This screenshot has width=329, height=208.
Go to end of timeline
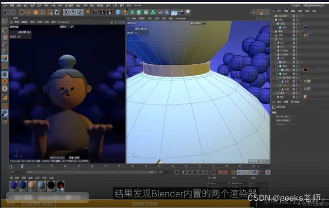(213, 172)
